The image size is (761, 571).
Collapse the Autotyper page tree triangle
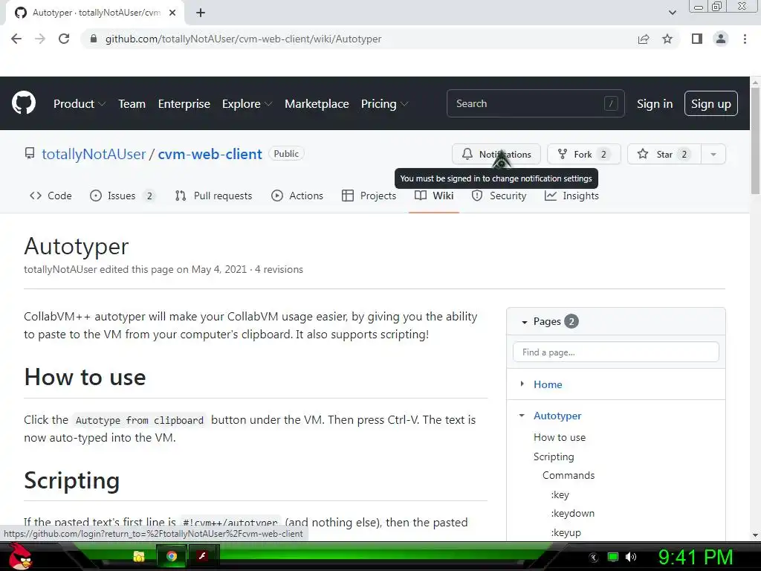coord(522,415)
